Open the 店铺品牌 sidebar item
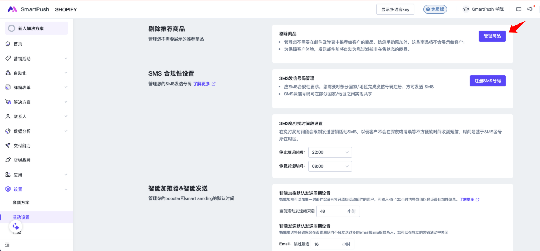 click(22, 160)
